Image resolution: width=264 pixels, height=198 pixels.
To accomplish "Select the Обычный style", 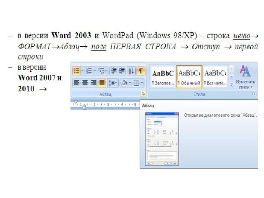I will pos(189,77).
